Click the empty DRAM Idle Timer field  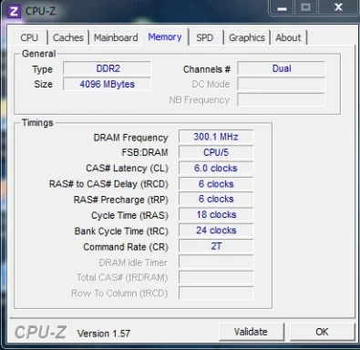(216, 262)
